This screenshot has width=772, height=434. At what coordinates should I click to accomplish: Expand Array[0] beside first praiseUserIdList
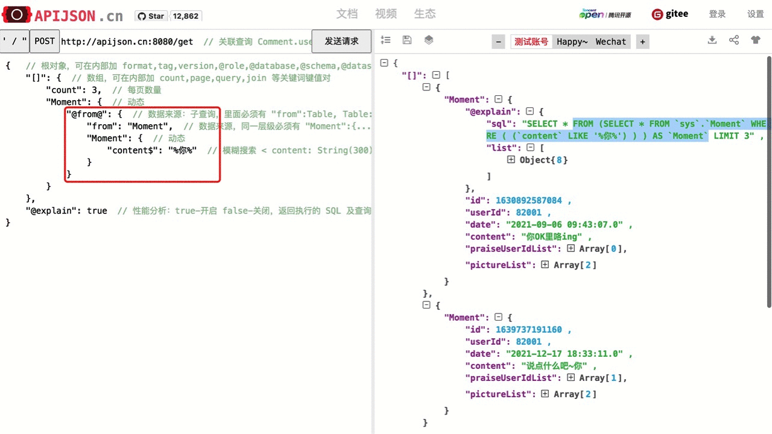click(571, 248)
